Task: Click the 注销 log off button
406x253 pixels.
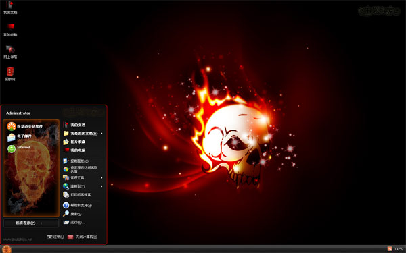Action: [55, 237]
